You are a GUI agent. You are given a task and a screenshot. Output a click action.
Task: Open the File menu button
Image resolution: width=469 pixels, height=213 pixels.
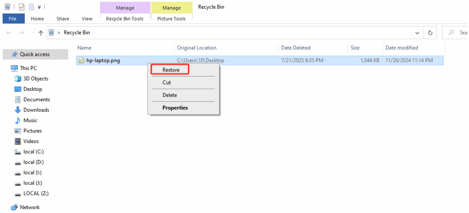[x=13, y=19]
